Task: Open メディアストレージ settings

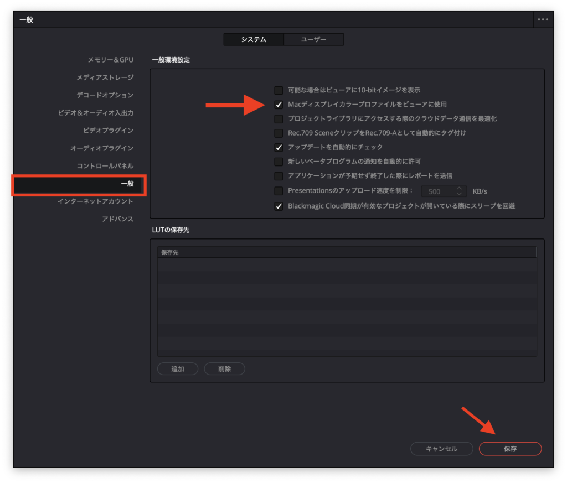Action: pyautogui.click(x=105, y=77)
